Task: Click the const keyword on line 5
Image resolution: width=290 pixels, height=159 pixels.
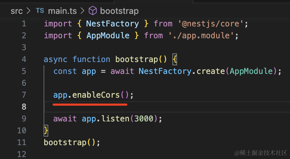Action: point(65,71)
